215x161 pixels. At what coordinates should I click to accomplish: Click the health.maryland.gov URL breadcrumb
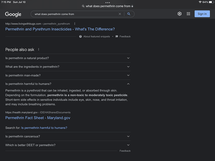click(x=38, y=112)
